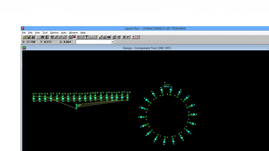Click the Delete X toolbar icon
This screenshot has height=151, width=269.
click(38, 37)
